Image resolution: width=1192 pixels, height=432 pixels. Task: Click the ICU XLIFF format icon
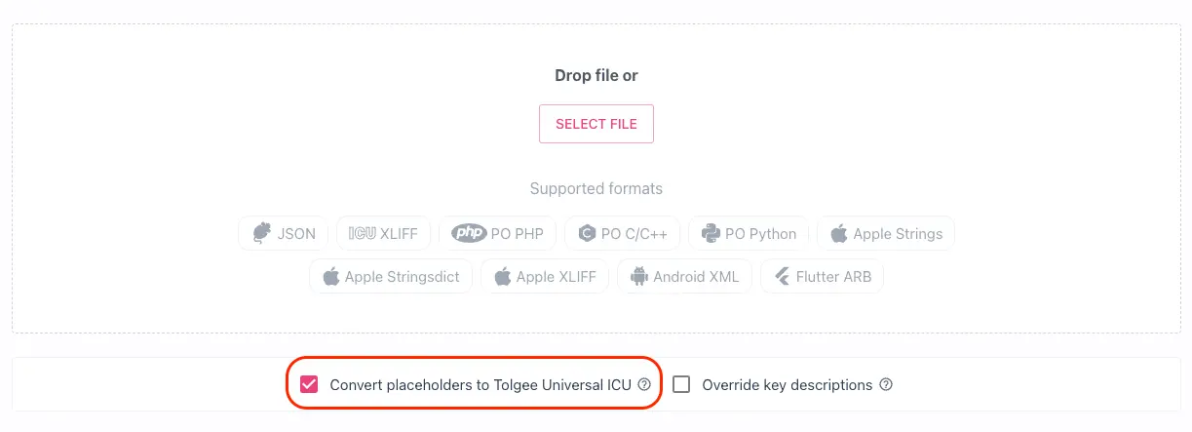(x=362, y=233)
